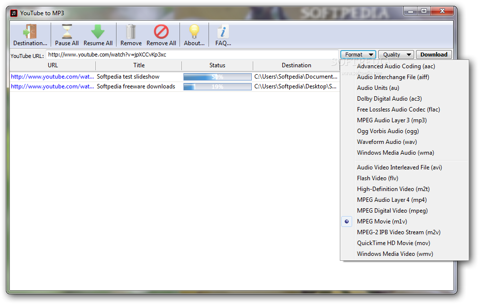This screenshot has width=479, height=304.
Task: Open the About lightbulb icon
Action: pyautogui.click(x=194, y=31)
